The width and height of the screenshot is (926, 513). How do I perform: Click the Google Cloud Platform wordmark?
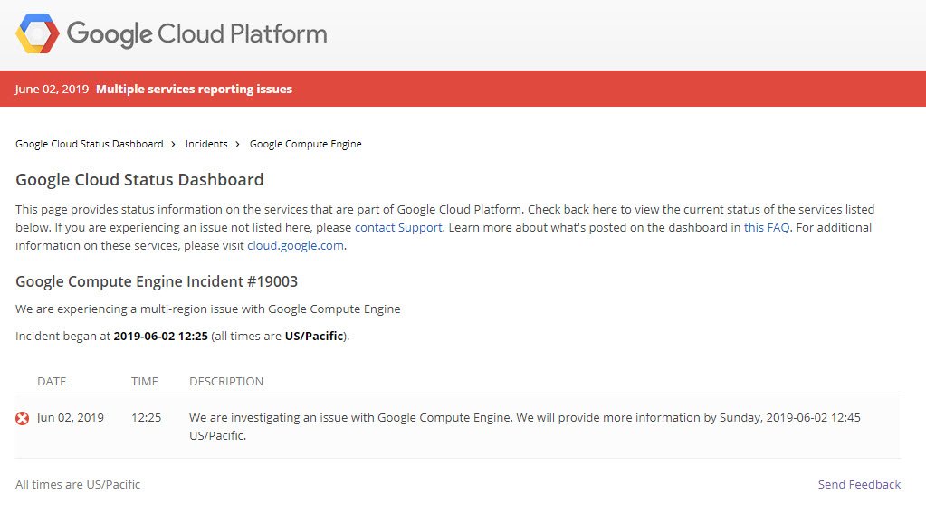pos(196,33)
